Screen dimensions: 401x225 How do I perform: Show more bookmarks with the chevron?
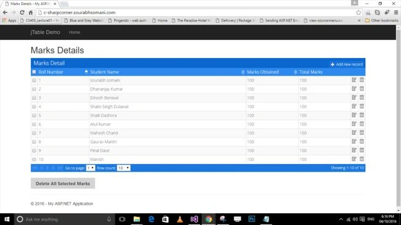click(x=359, y=20)
